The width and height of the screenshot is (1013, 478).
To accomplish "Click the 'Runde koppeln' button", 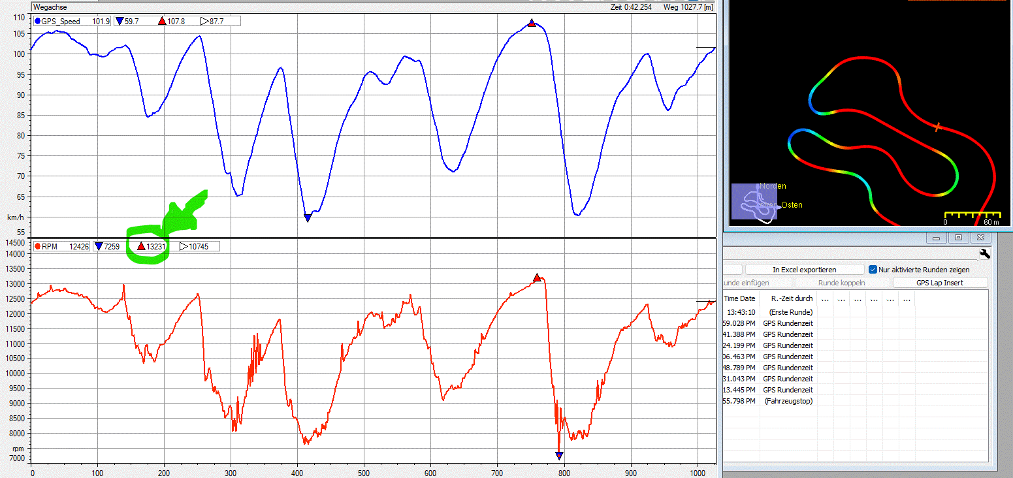I will [x=841, y=283].
